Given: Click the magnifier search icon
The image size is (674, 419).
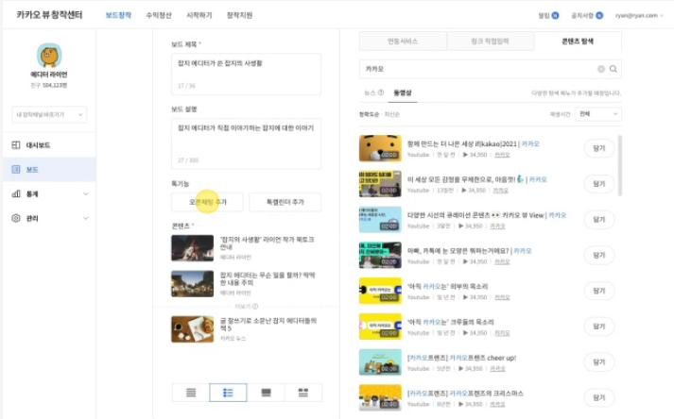Looking at the screenshot, I should pos(614,69).
